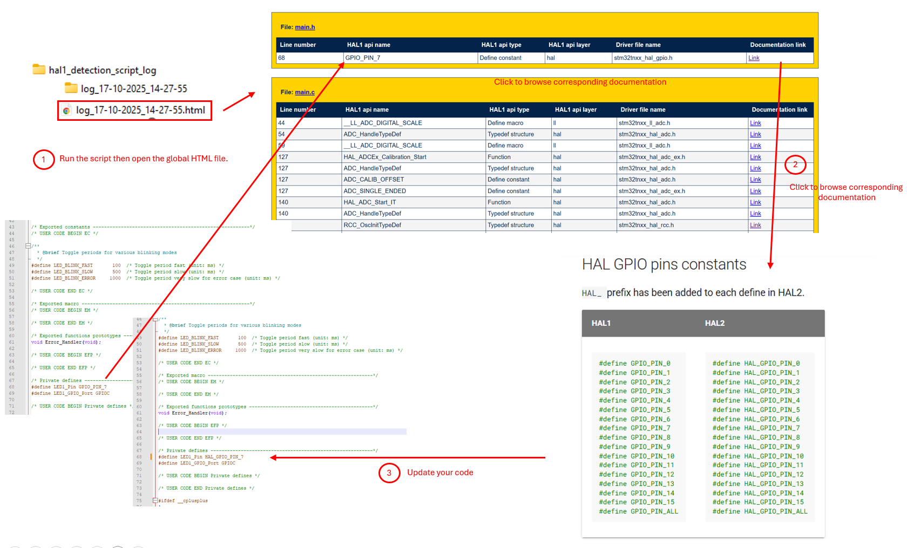
Task: Click the Chrome icon of the HTML log file
Action: coord(66,111)
